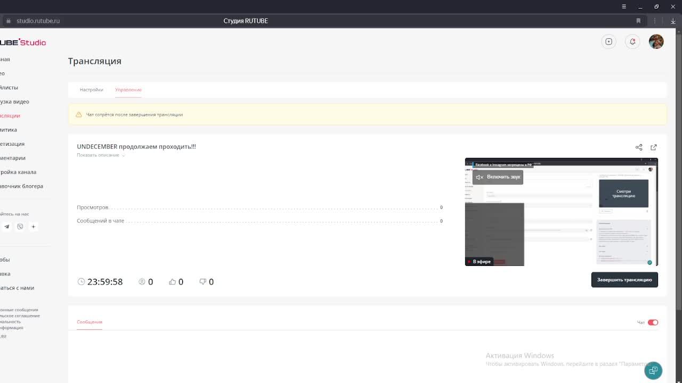Open the channel settings item in sidebar
Viewport: 682px width, 383px height.
(x=18, y=172)
